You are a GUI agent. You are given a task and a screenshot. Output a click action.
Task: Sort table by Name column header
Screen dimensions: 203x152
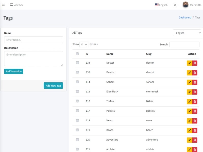[110, 54]
